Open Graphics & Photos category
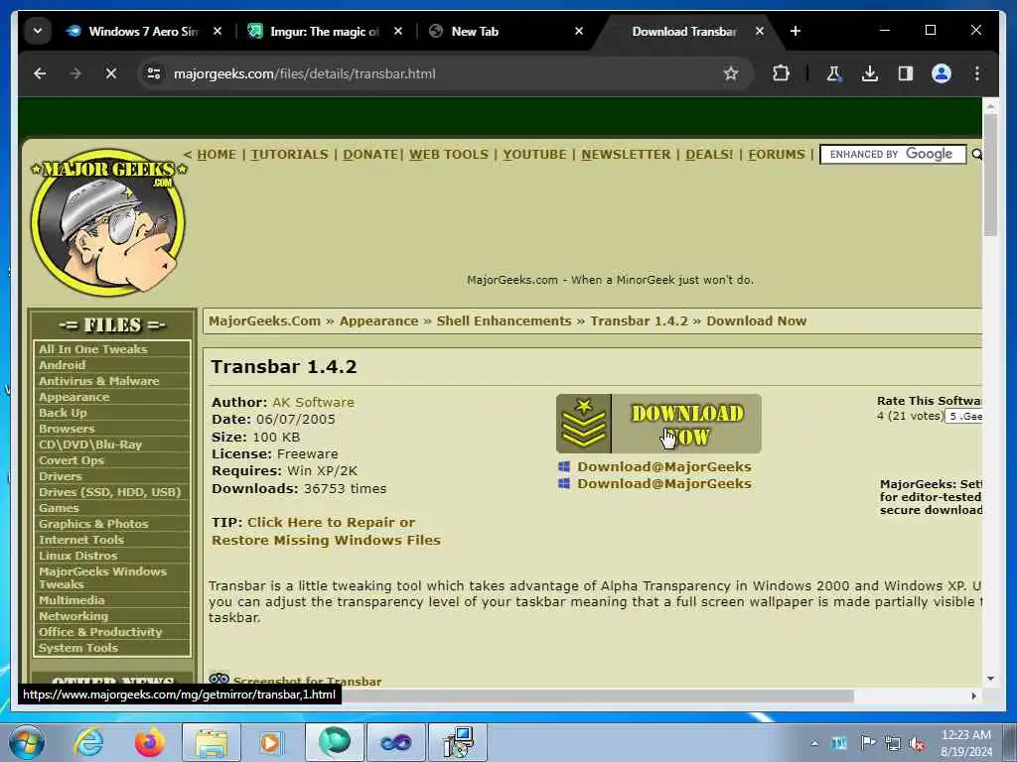 tap(93, 524)
